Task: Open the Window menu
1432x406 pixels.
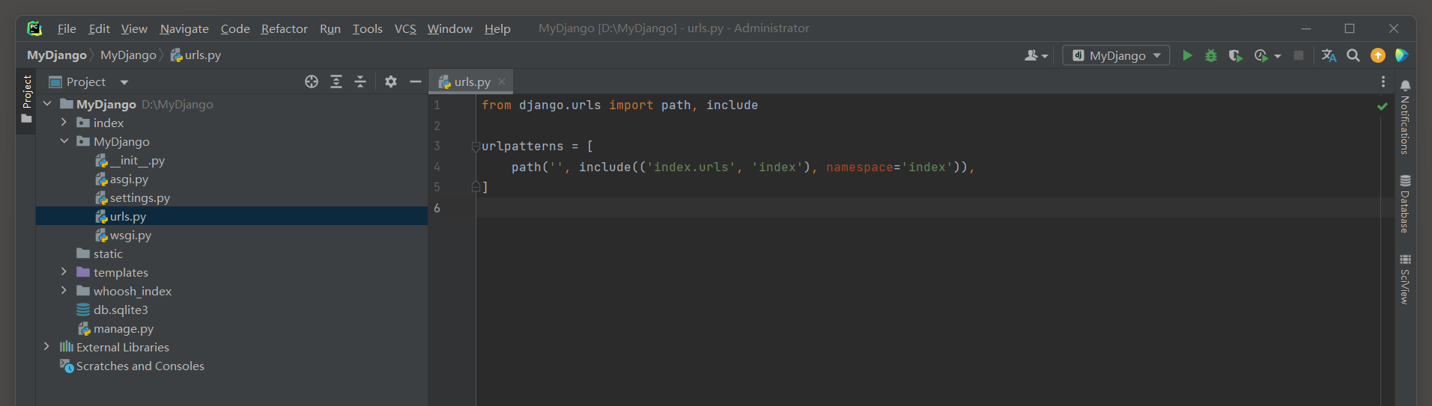Action: coord(450,28)
